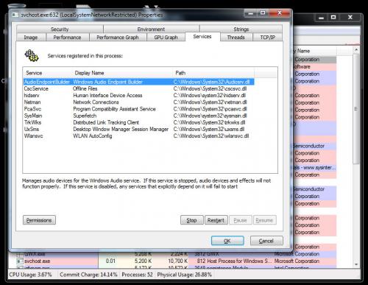The image size is (368, 285).
Task: Confirm the dialog with OK
Action: click(x=227, y=241)
